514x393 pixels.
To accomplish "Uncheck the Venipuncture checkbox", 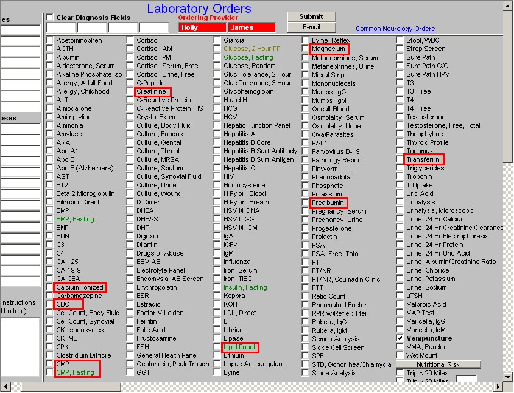I will click(x=400, y=338).
